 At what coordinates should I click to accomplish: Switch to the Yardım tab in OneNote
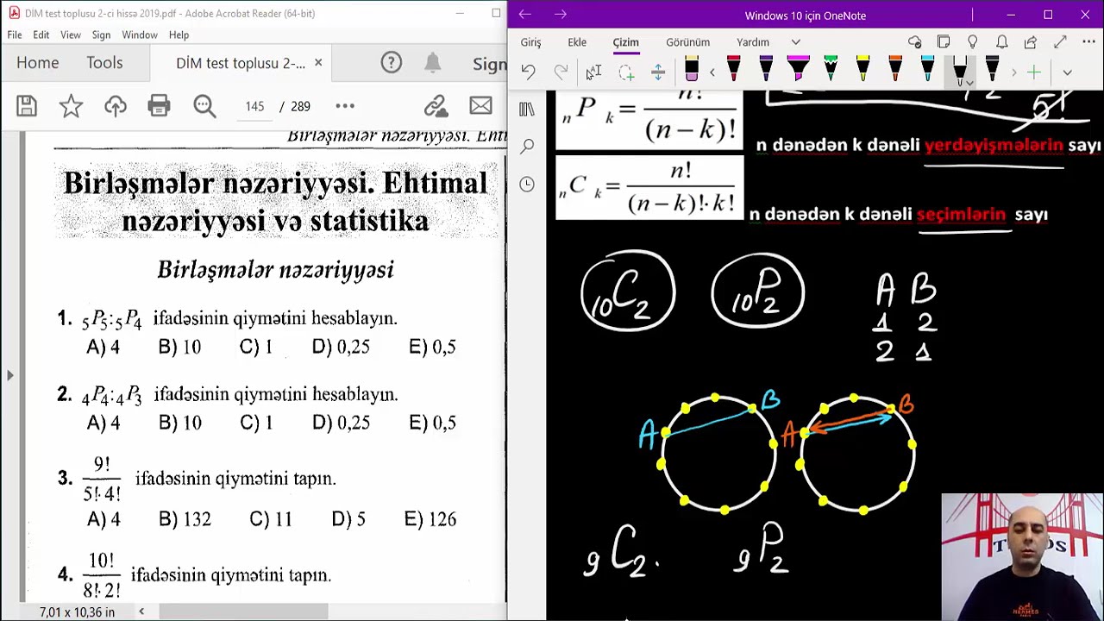point(753,42)
